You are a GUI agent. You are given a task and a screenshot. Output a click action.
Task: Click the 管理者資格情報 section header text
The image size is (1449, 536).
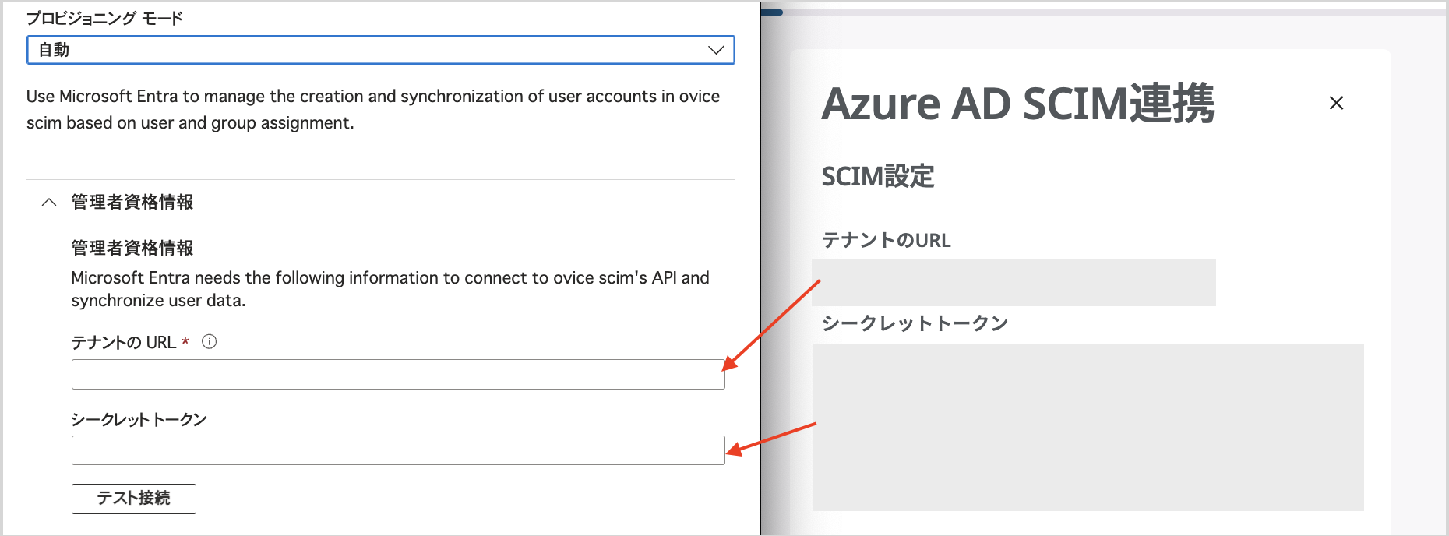[x=132, y=203]
